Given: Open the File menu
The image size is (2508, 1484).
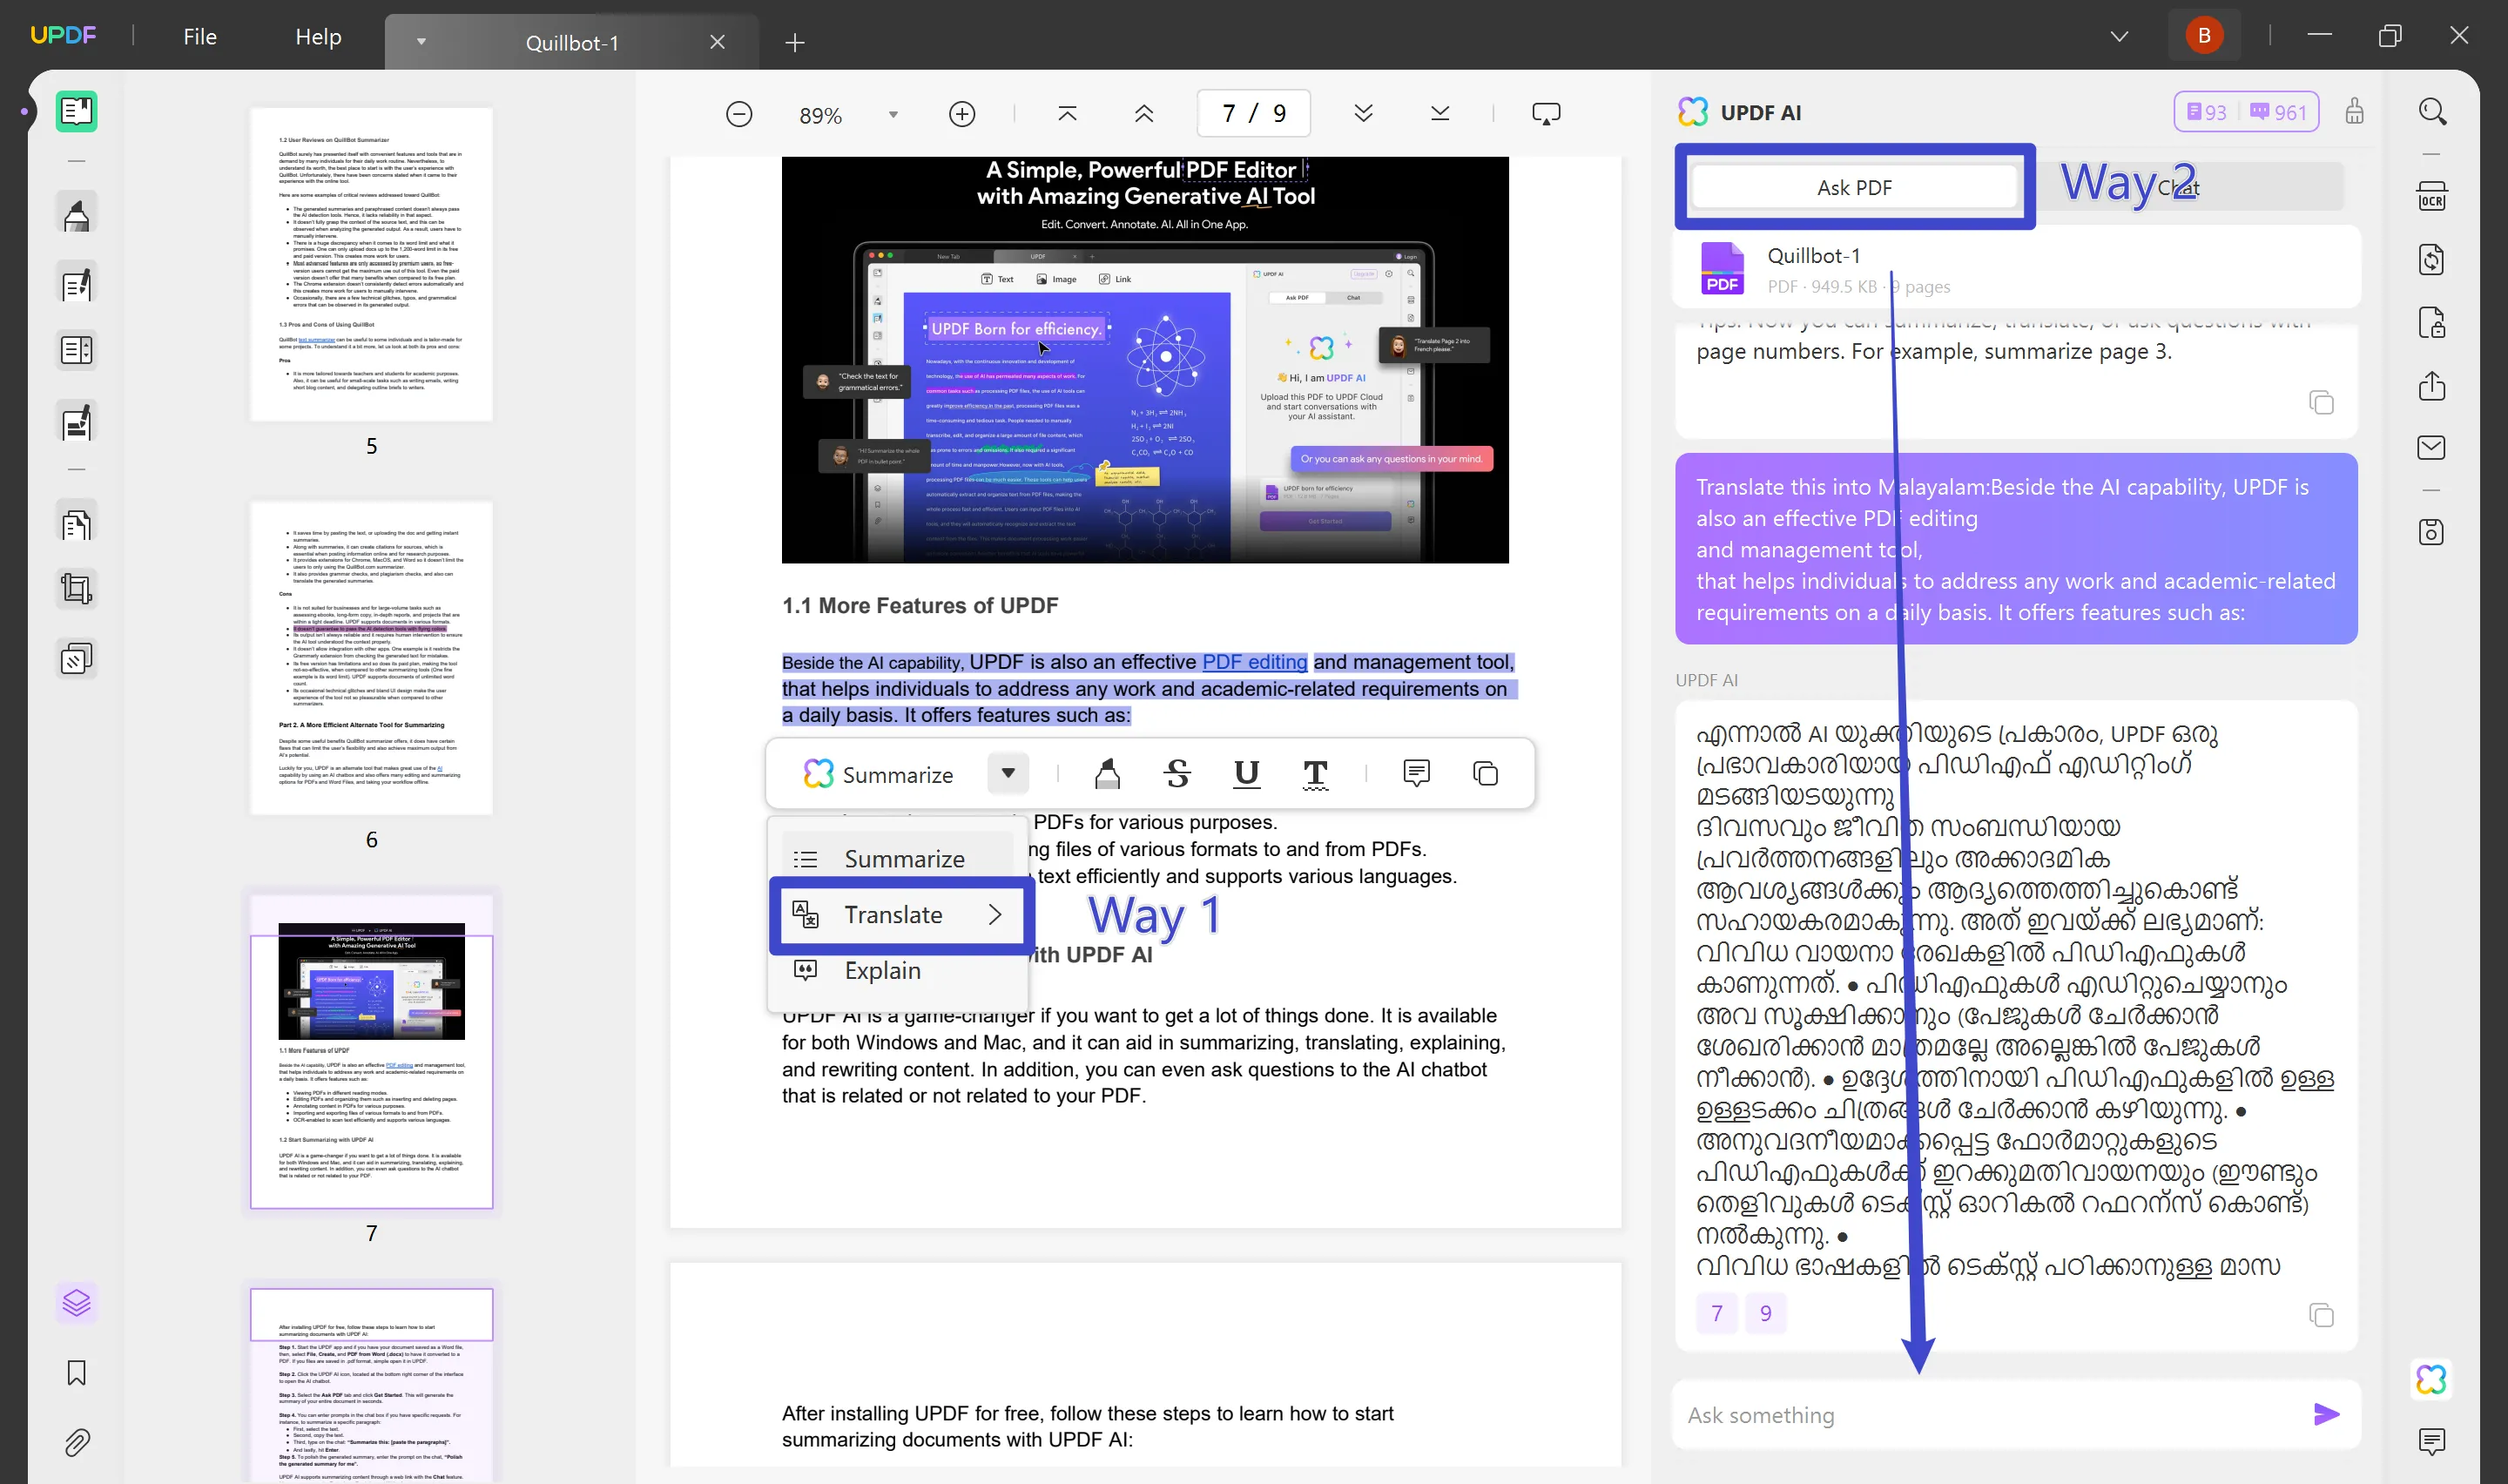Looking at the screenshot, I should point(200,37).
